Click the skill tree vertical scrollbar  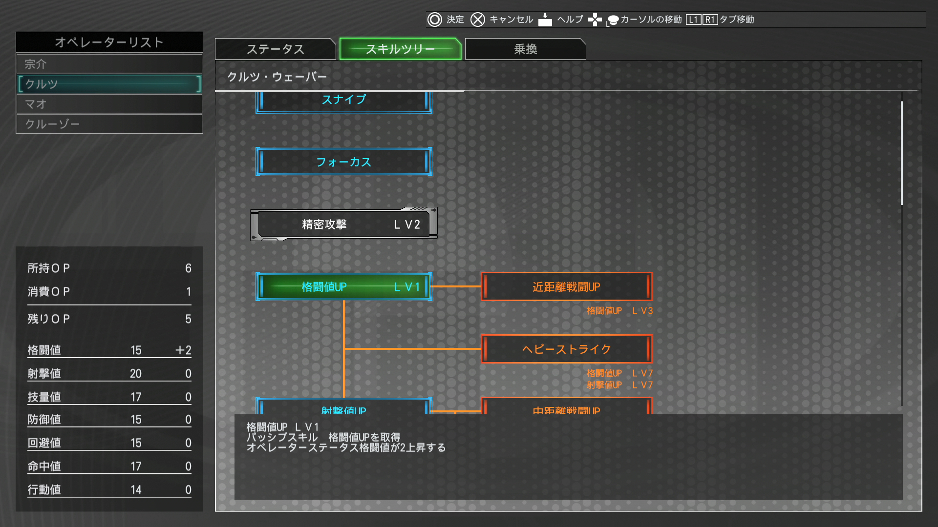click(901, 153)
